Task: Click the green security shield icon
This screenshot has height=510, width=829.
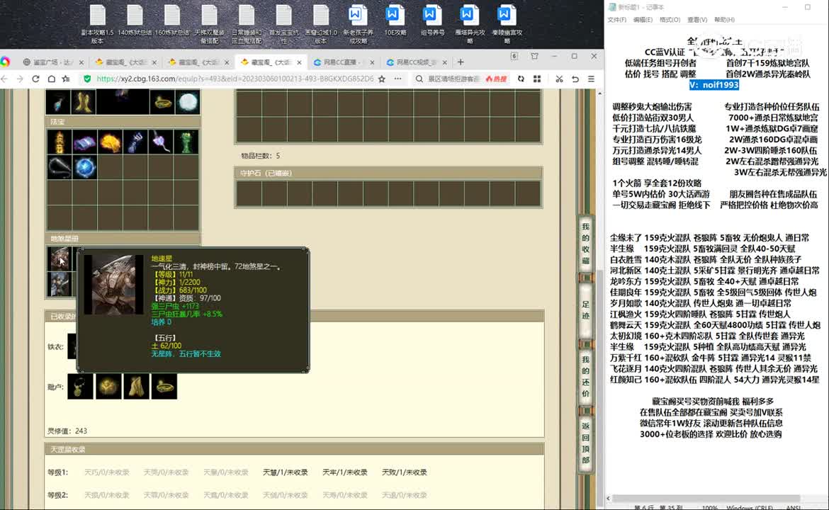Action: click(x=87, y=79)
